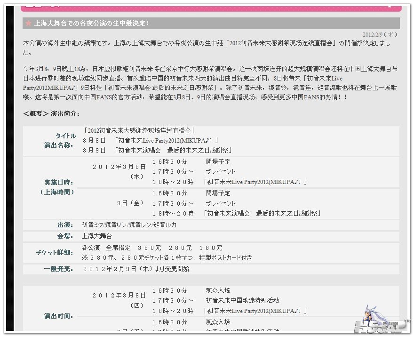This screenshot has width=414, height=337.
Task: Click 「初音未来Live Party2012(MIKUPA♪)」 in the 実施日時 section
Action: pos(255,182)
